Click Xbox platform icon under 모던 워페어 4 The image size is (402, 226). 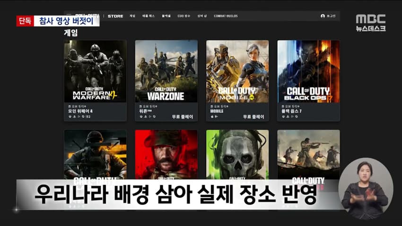pos(70,117)
